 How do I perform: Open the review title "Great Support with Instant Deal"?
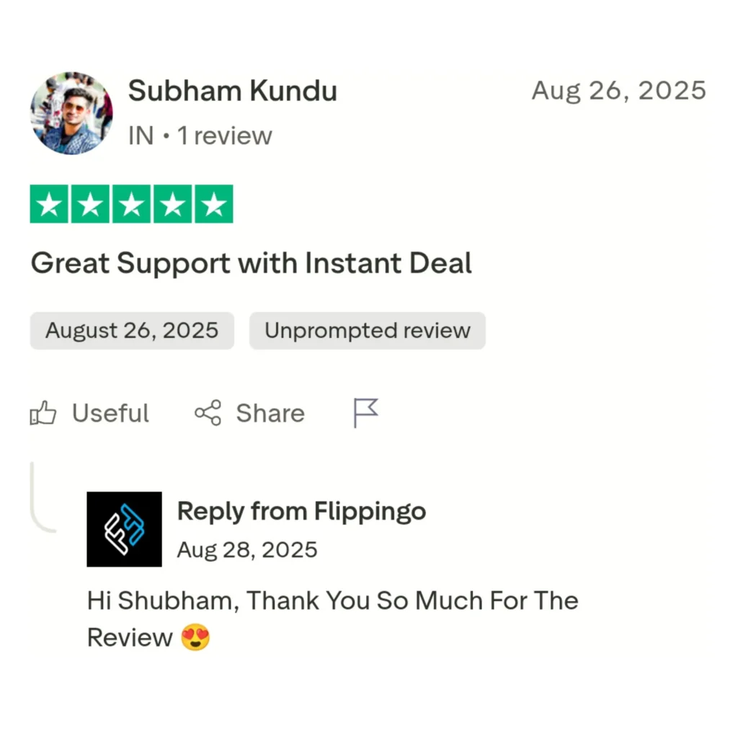click(x=251, y=264)
